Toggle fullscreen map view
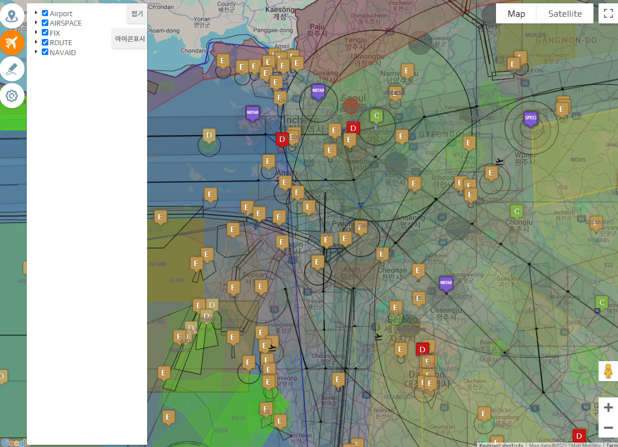Image resolution: width=618 pixels, height=447 pixels. point(608,14)
